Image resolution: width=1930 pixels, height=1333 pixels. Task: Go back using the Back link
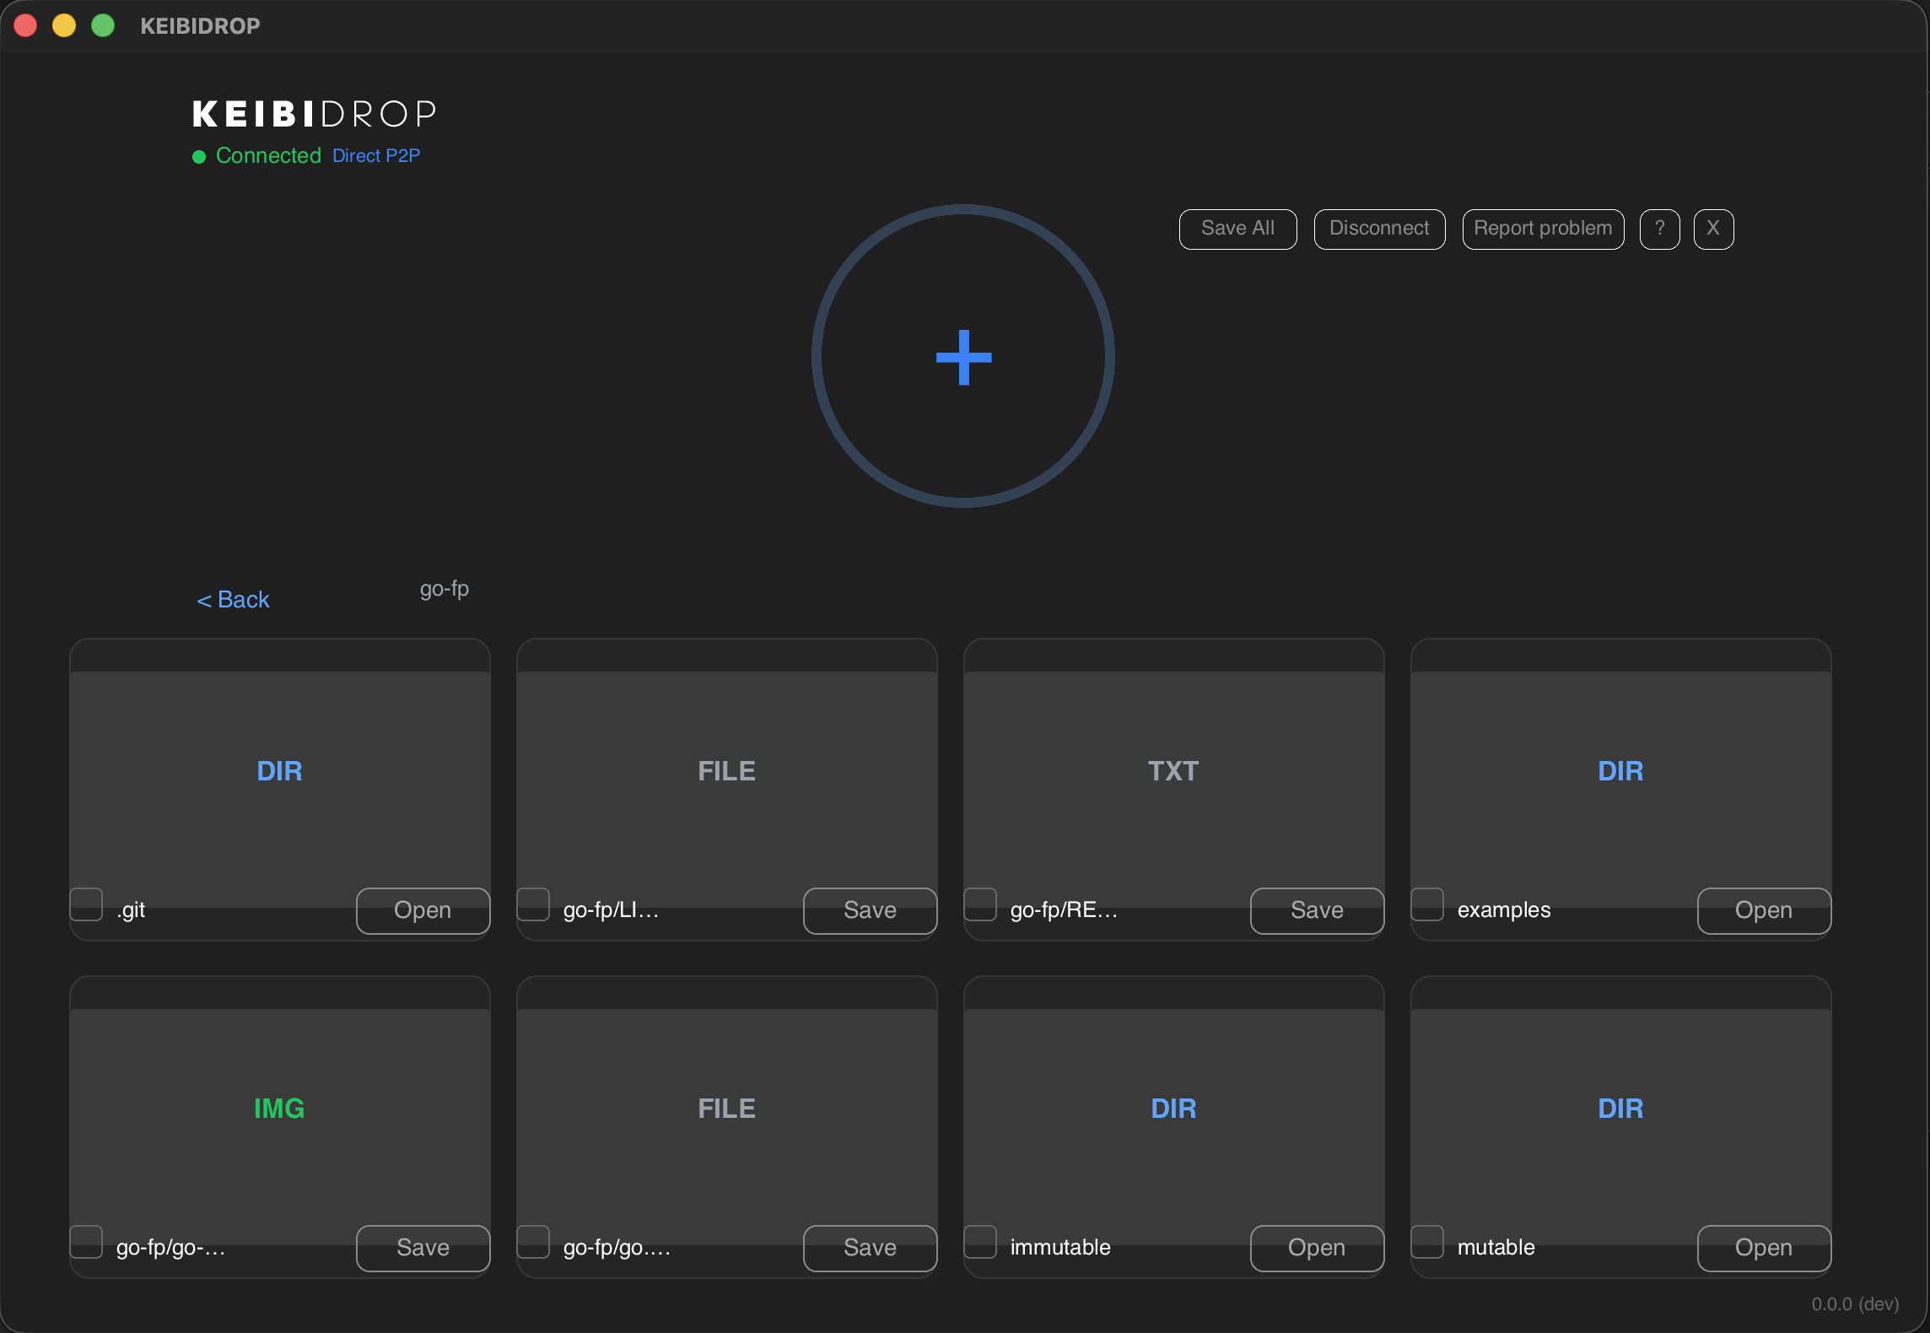[x=233, y=599]
